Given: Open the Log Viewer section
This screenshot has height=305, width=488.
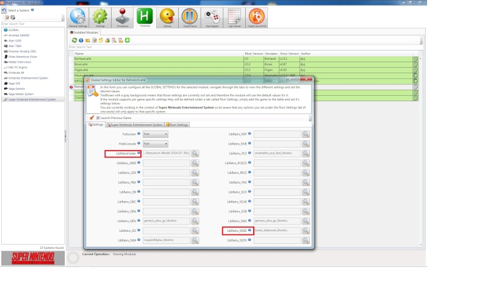Looking at the screenshot, I should 234,18.
